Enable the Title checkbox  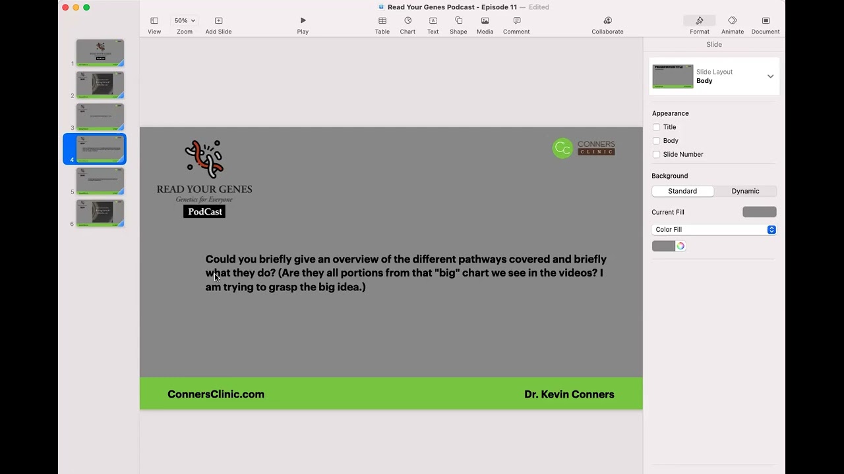pyautogui.click(x=656, y=127)
